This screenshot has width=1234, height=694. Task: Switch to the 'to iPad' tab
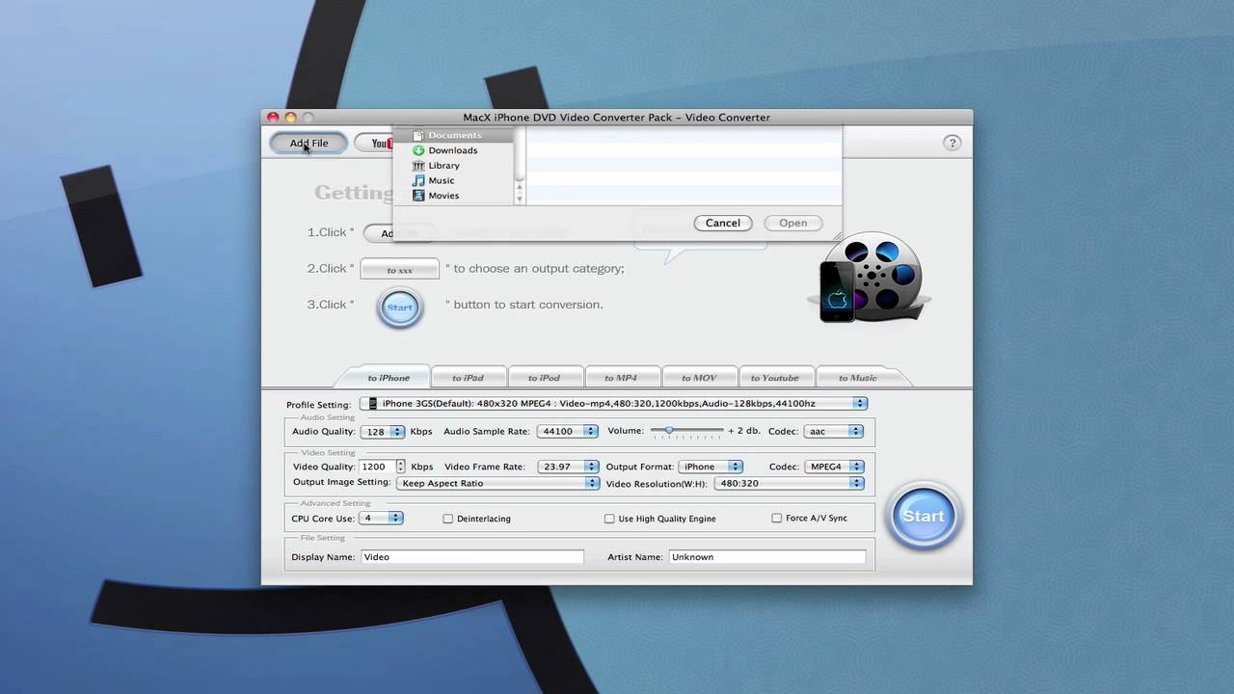[x=468, y=378]
